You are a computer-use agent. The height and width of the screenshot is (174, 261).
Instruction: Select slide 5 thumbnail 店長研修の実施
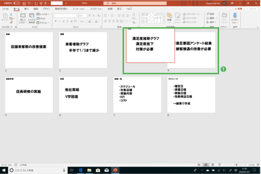tap(29, 95)
